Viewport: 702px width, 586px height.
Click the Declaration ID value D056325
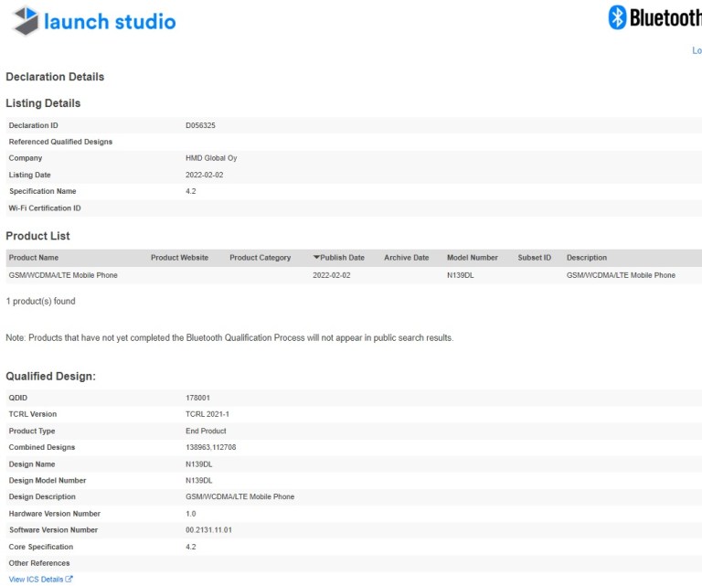tap(200, 125)
